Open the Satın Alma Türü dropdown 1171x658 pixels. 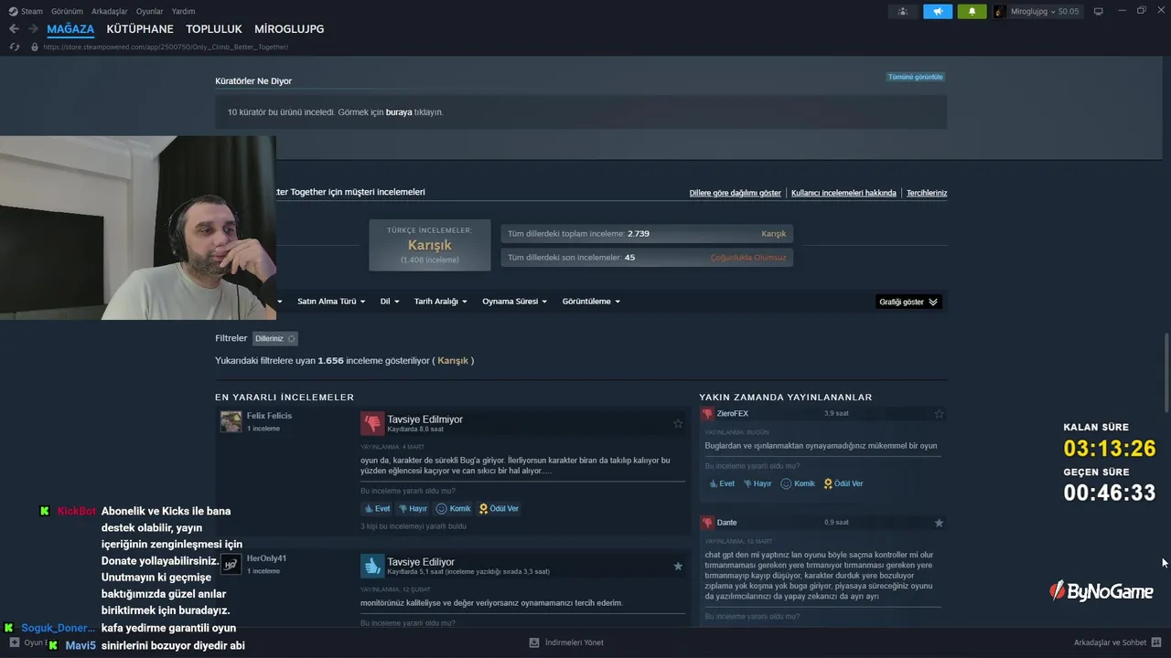point(331,302)
